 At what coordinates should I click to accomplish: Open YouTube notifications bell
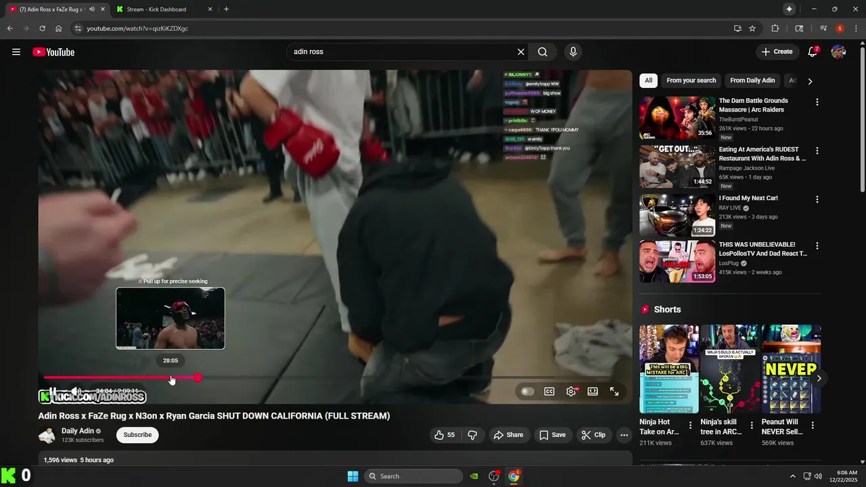pos(813,52)
